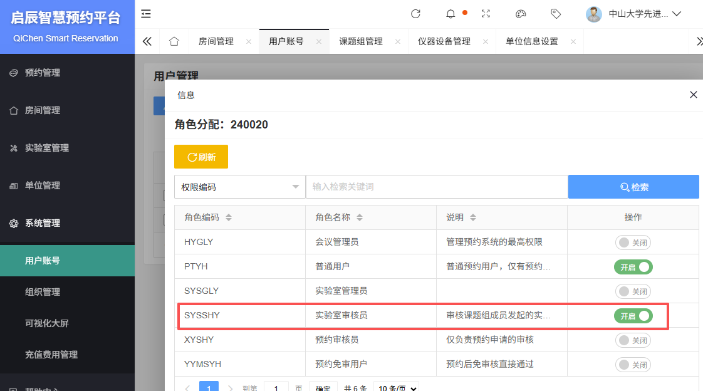
Task: Sort by 角色编码 column header
Action: [207, 217]
